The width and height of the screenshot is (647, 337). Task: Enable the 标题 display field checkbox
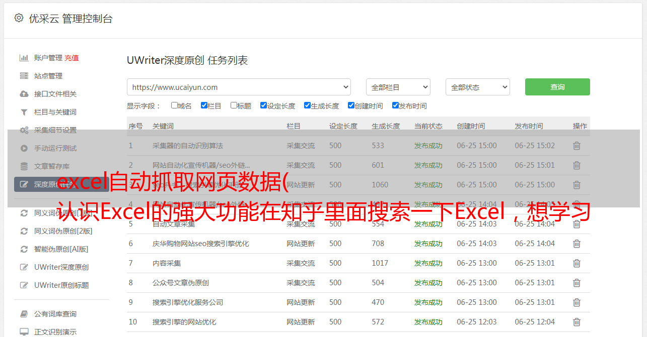[x=234, y=105]
